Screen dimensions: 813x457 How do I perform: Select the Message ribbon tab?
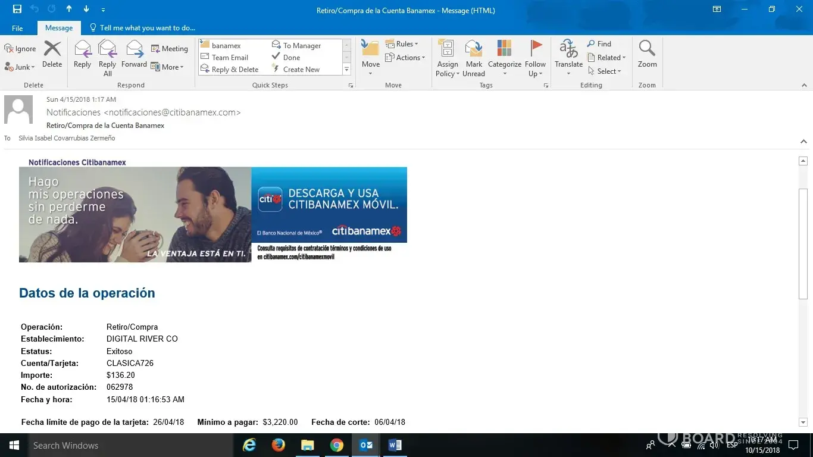[x=59, y=28]
